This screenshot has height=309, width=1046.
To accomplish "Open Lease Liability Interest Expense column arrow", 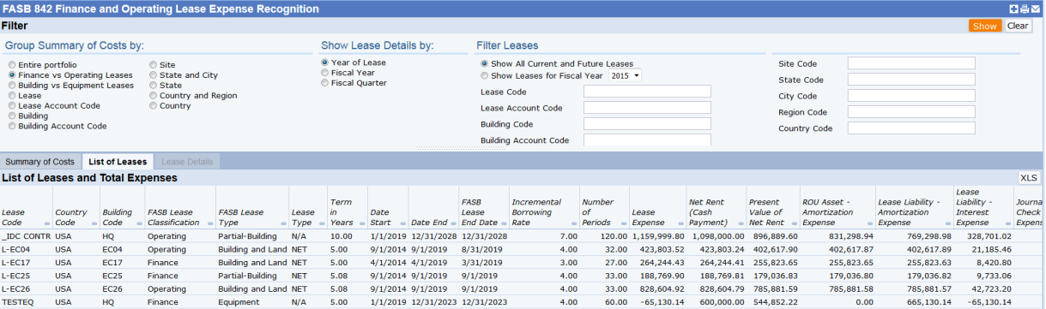I will coord(1007,223).
